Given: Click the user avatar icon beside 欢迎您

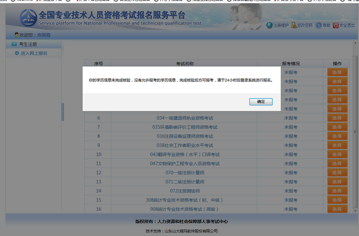Looking at the screenshot, I should click(x=16, y=35).
